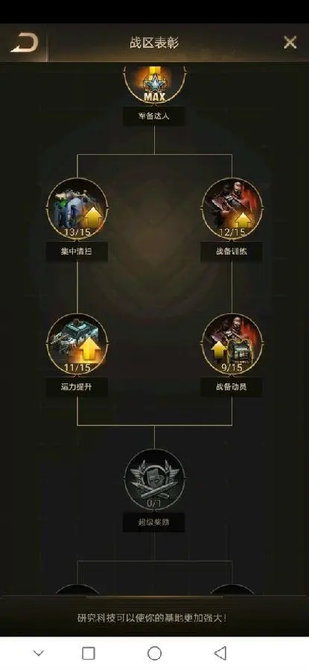This screenshot has height=670, width=309.
Task: Tap the 超级奖励 locked badge icon
Action: (154, 479)
